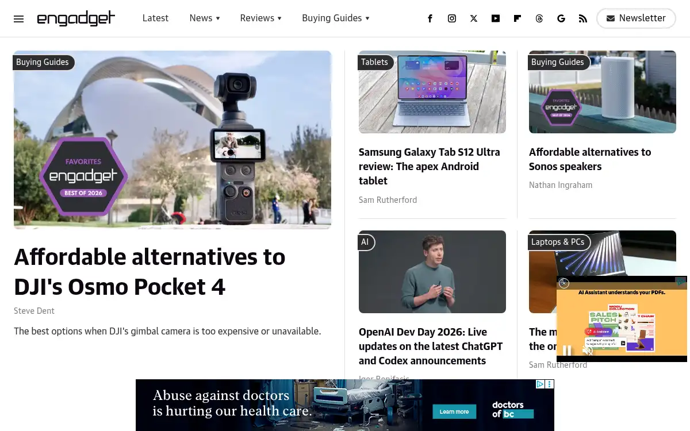
Task: Open Engadget on Google
Action: click(561, 18)
